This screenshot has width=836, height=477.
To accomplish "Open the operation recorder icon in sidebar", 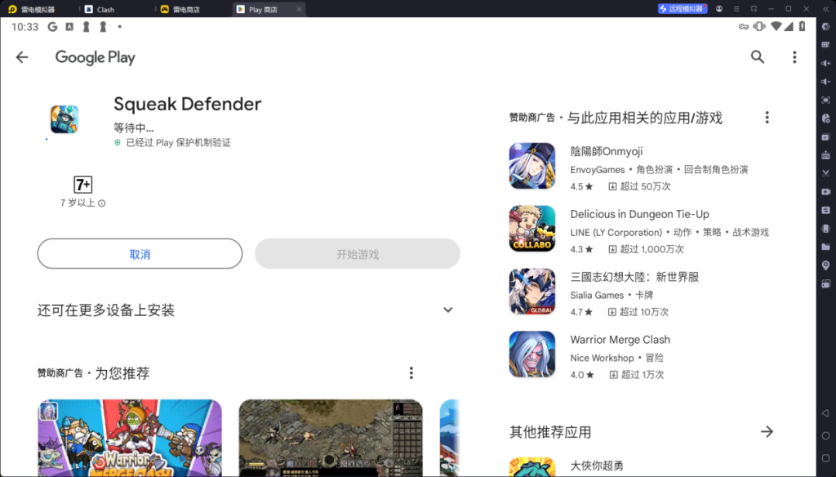I will pyautogui.click(x=826, y=210).
